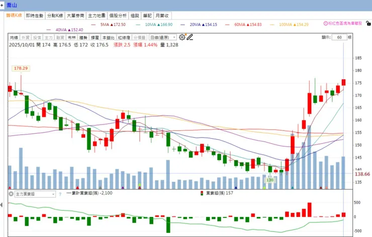Toggle the 投信 overlay button
The height and width of the screenshot is (237, 372).
pos(37,38)
